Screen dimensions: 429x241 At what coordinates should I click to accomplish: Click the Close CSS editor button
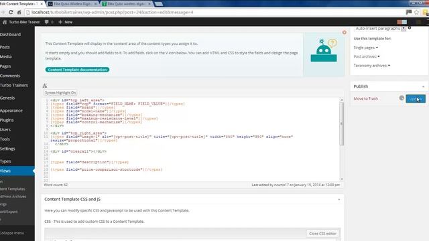coord(322,234)
